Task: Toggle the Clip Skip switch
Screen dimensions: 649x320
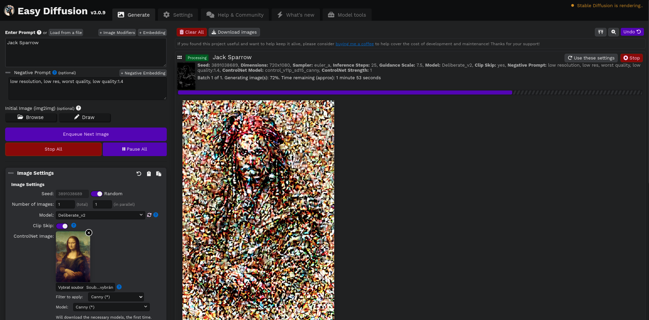Action: point(62,226)
